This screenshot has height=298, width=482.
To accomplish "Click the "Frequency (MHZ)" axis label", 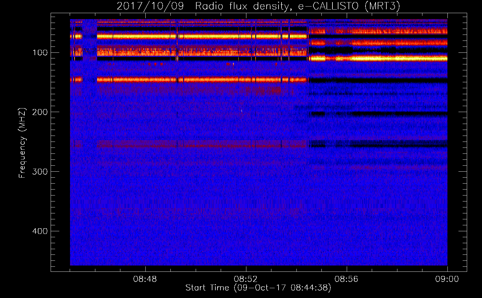I will pyautogui.click(x=22, y=143).
